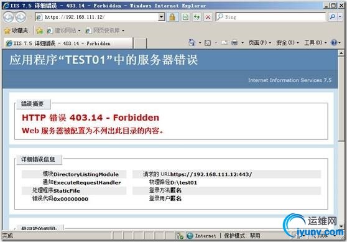This screenshot has width=347, height=242.
Task: Expand the Home button dropdown arrow
Action: (200, 42)
